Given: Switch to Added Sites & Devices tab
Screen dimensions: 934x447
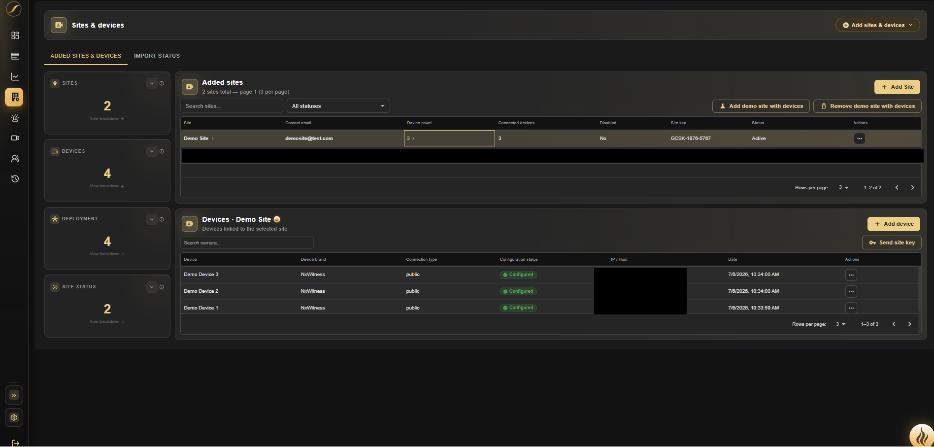Looking at the screenshot, I should click(x=86, y=56).
